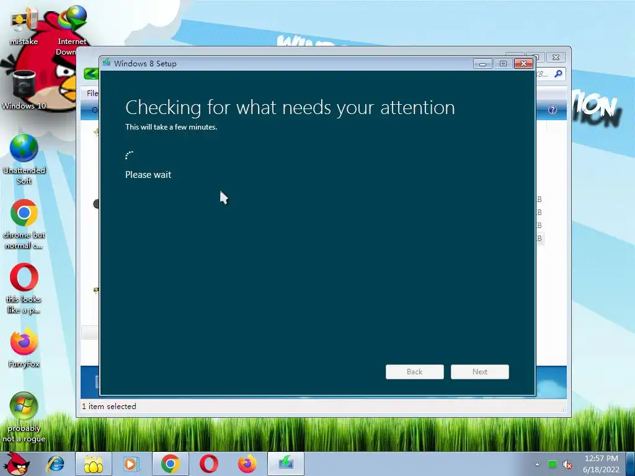The width and height of the screenshot is (635, 476).
Task: Minimize the Windows 8 Setup window
Action: [x=482, y=64]
